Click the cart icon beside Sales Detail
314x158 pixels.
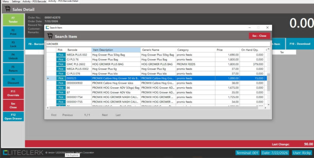(8, 9)
